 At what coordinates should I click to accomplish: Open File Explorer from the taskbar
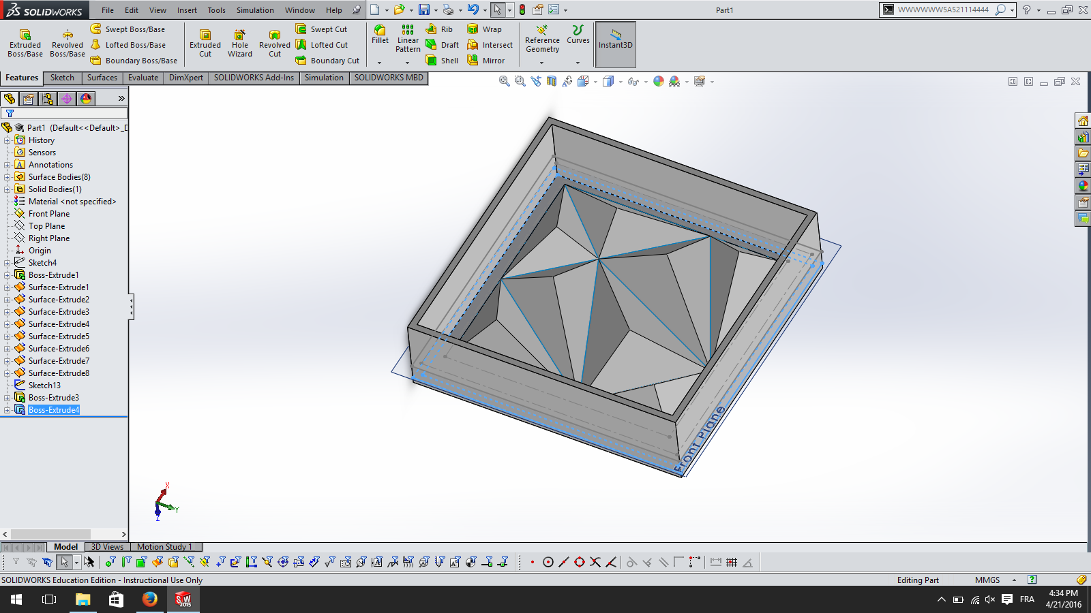[x=83, y=599]
